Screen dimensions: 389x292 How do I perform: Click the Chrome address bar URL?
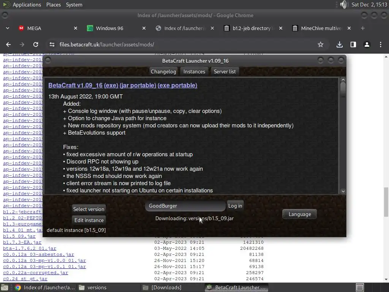[107, 44]
